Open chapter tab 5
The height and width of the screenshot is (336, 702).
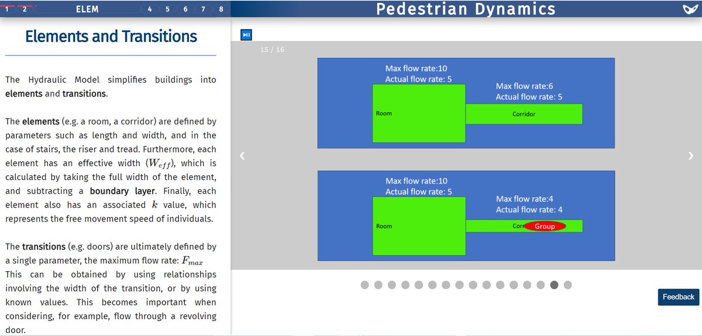168,9
